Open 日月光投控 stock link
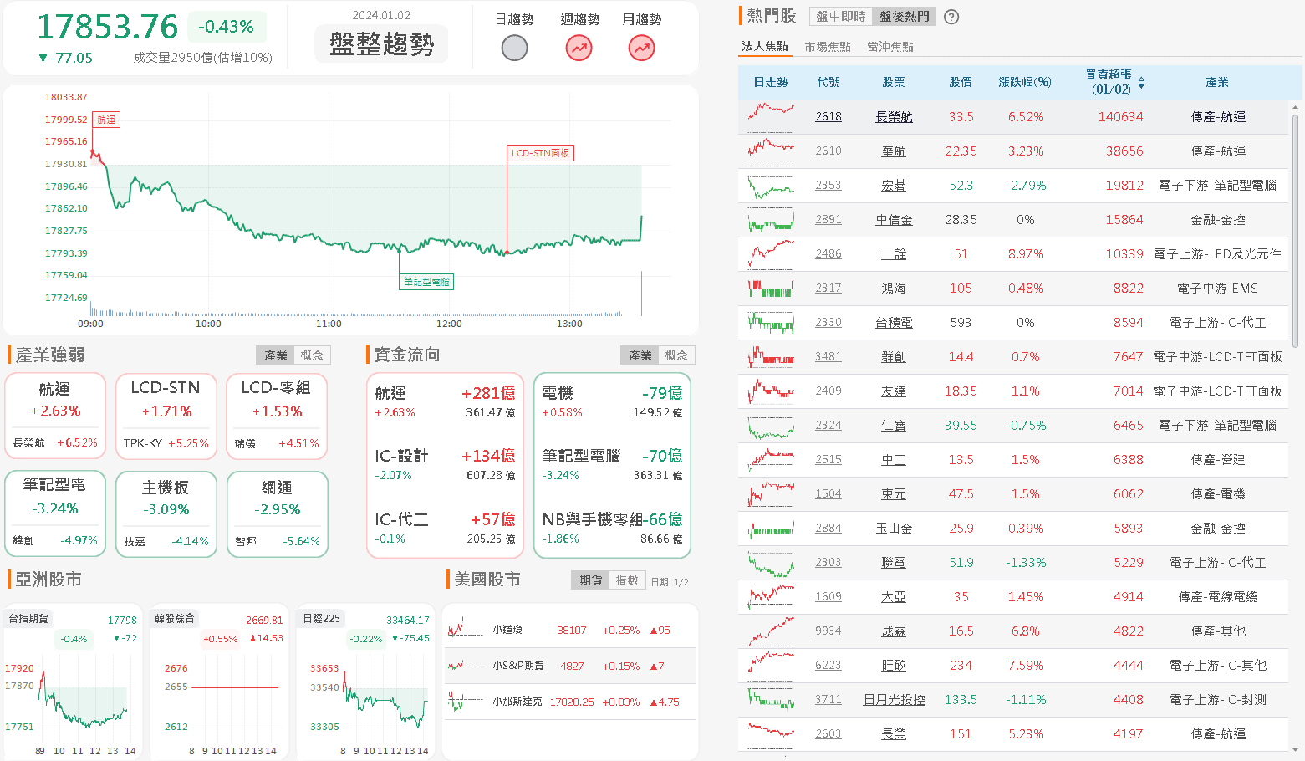Viewport: 1305px width, 761px height. coord(894,700)
